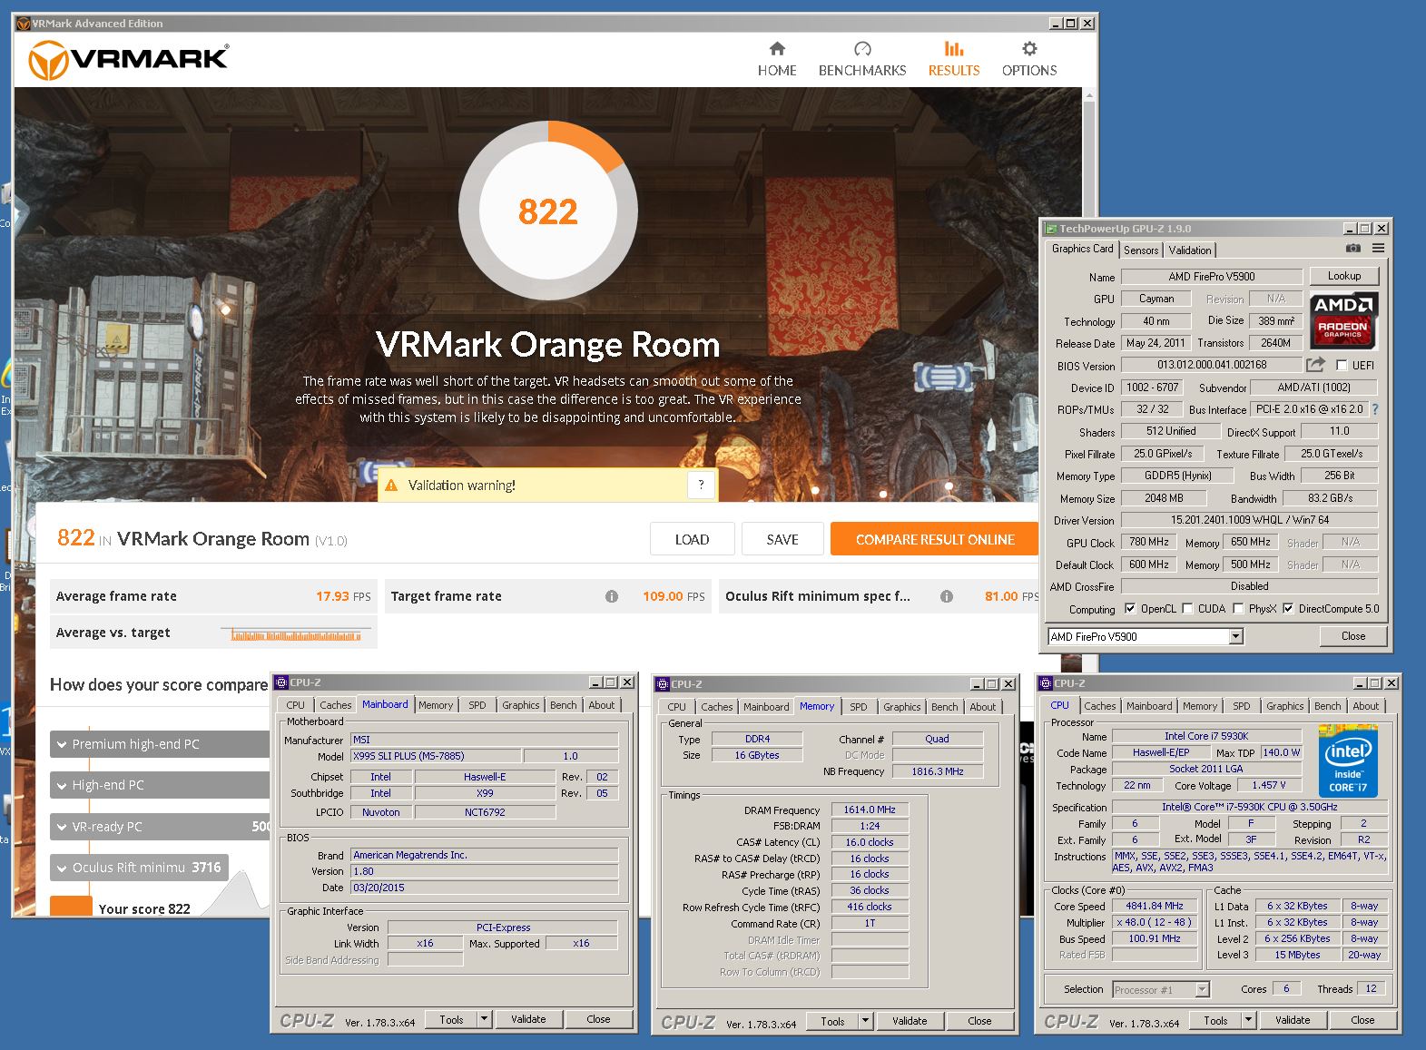Image resolution: width=1426 pixels, height=1050 pixels.
Task: Open the Processor #1 selection dropdown
Action: [x=1203, y=989]
